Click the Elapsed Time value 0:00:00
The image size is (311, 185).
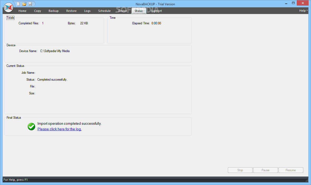[156, 23]
